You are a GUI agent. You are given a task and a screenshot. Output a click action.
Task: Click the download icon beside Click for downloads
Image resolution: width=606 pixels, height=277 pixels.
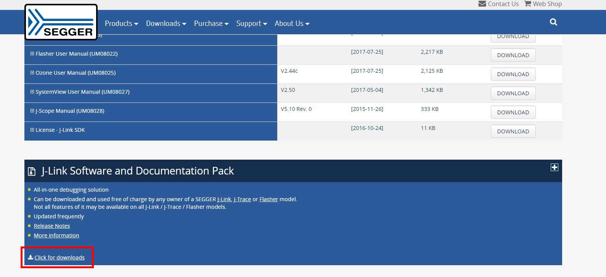point(31,257)
